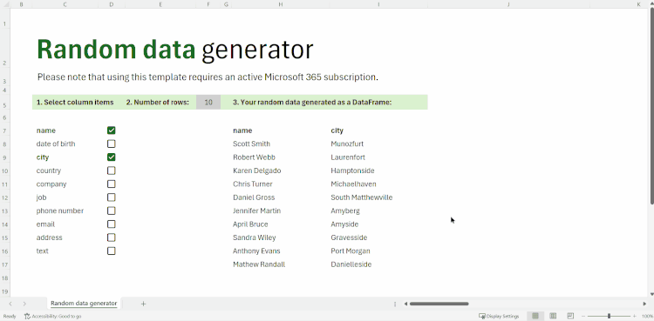654x321 pixels.
Task: Click the cell Karen Delgado
Action: tap(257, 171)
